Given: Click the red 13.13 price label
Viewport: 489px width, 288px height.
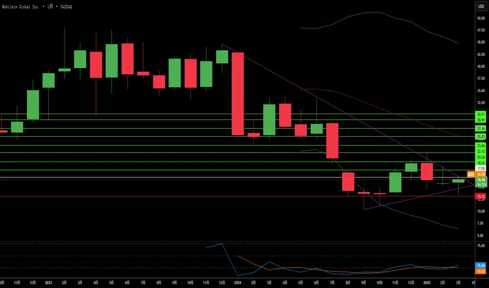Looking at the screenshot, I should (x=481, y=196).
